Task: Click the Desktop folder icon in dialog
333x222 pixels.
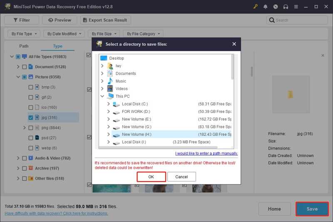Action: (x=104, y=58)
